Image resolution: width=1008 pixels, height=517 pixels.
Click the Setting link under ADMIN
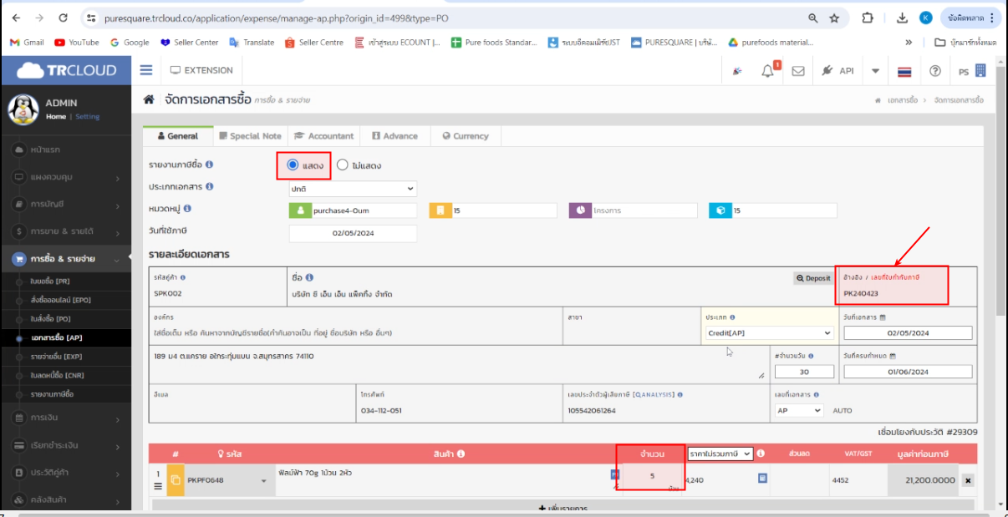point(88,117)
